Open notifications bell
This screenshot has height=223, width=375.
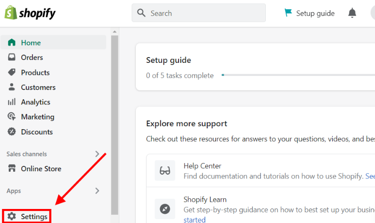click(352, 13)
